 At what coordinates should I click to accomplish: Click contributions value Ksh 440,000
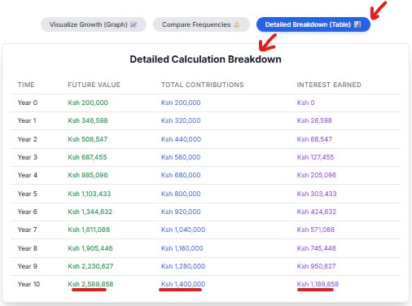pyautogui.click(x=181, y=139)
